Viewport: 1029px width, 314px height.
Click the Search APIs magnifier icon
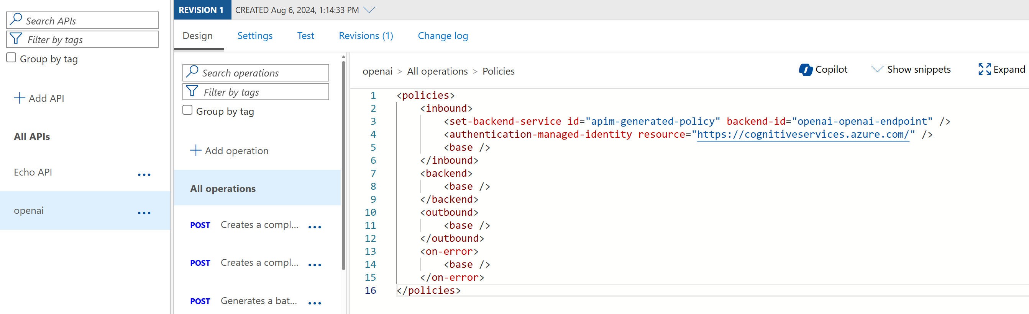(16, 19)
